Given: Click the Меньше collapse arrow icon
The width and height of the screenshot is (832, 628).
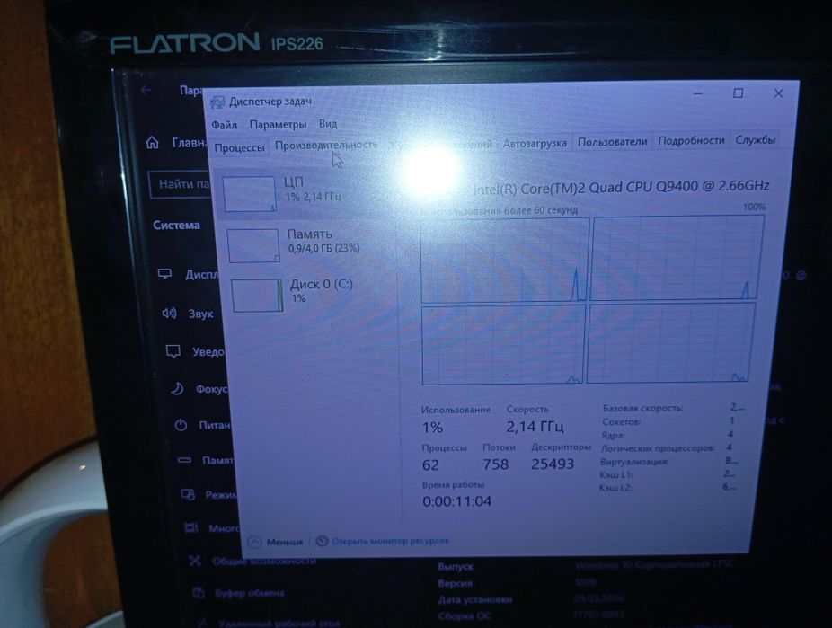Looking at the screenshot, I should coord(254,542).
